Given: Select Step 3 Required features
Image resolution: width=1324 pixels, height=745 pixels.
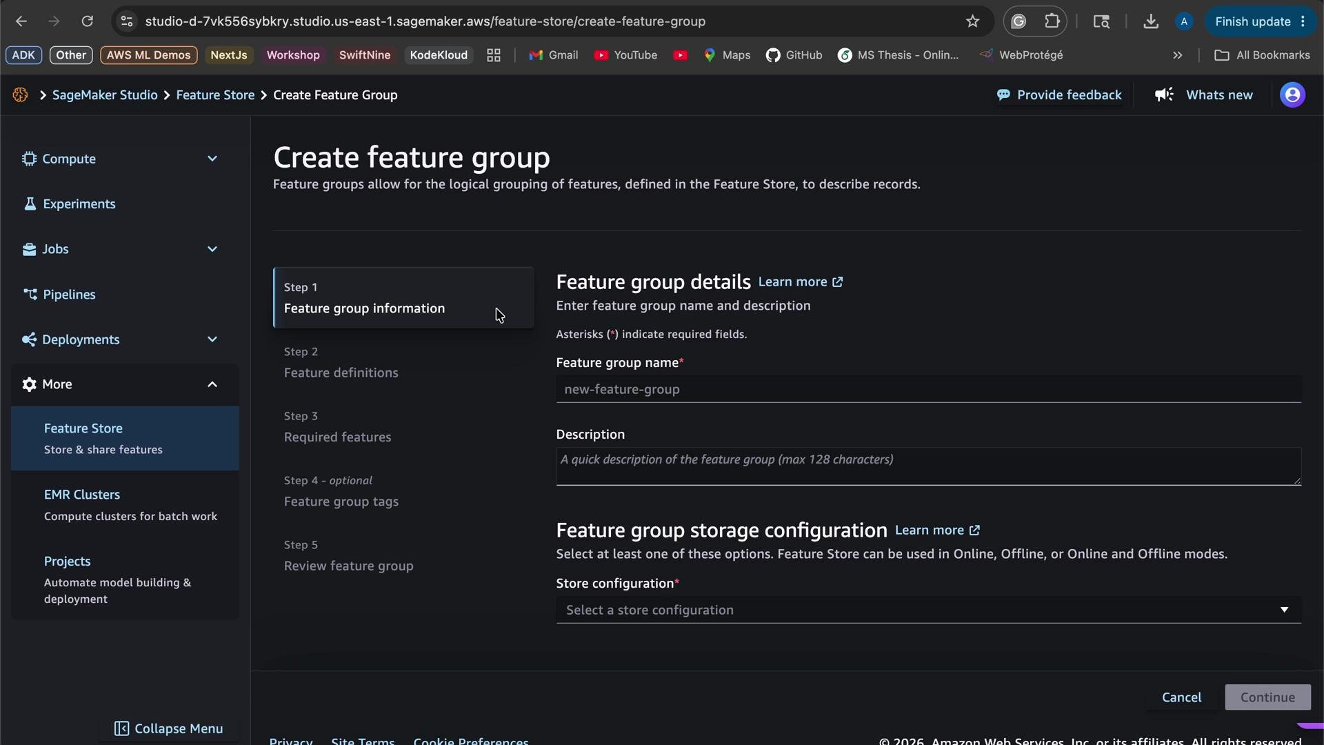Looking at the screenshot, I should click(x=337, y=427).
